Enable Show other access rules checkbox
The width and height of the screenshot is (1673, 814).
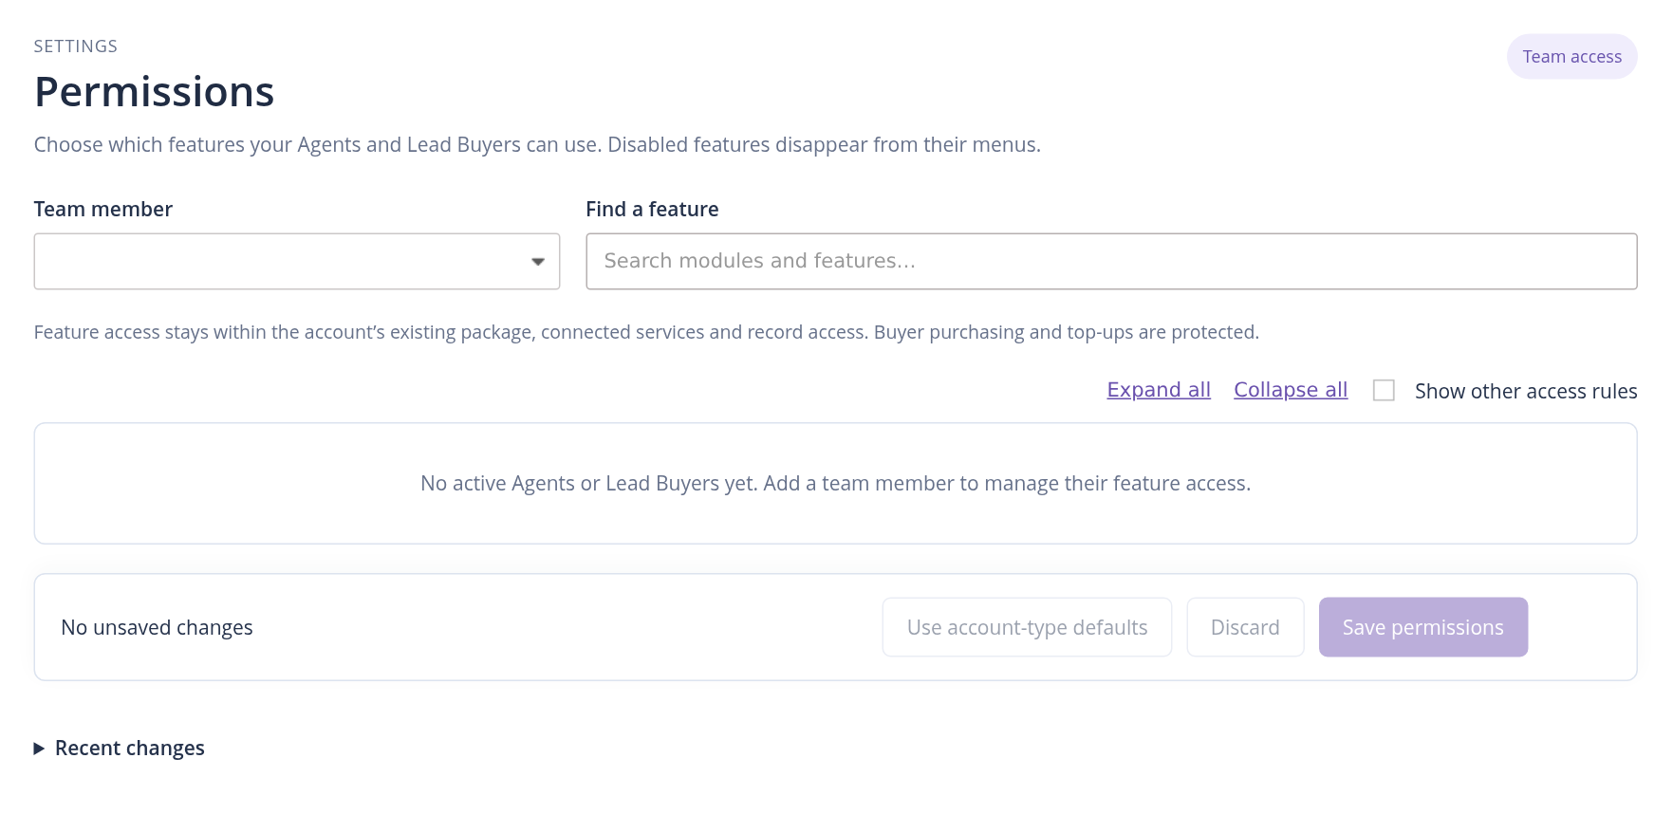point(1384,390)
